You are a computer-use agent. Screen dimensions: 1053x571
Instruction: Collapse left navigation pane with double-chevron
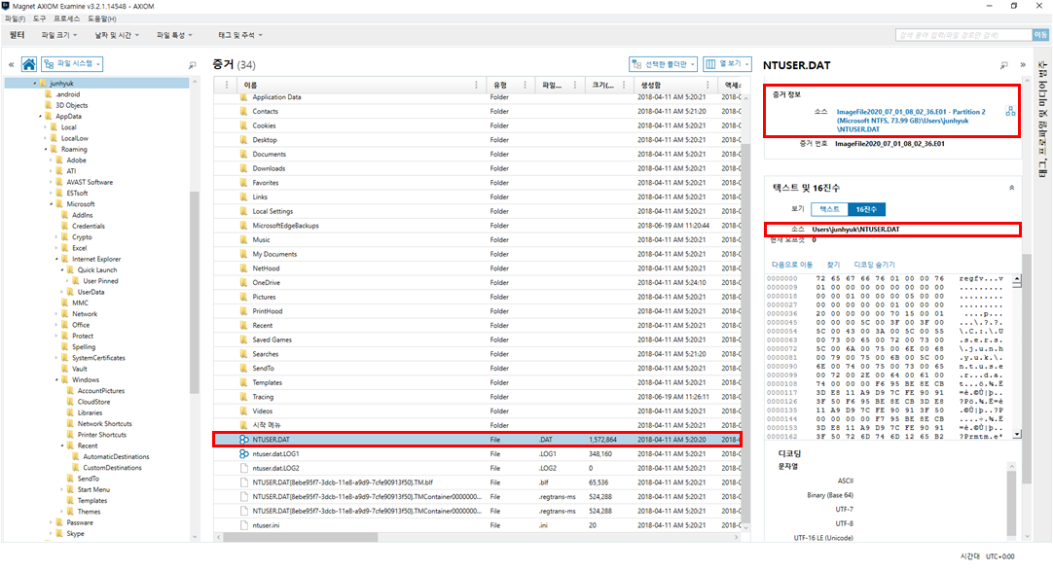(11, 65)
